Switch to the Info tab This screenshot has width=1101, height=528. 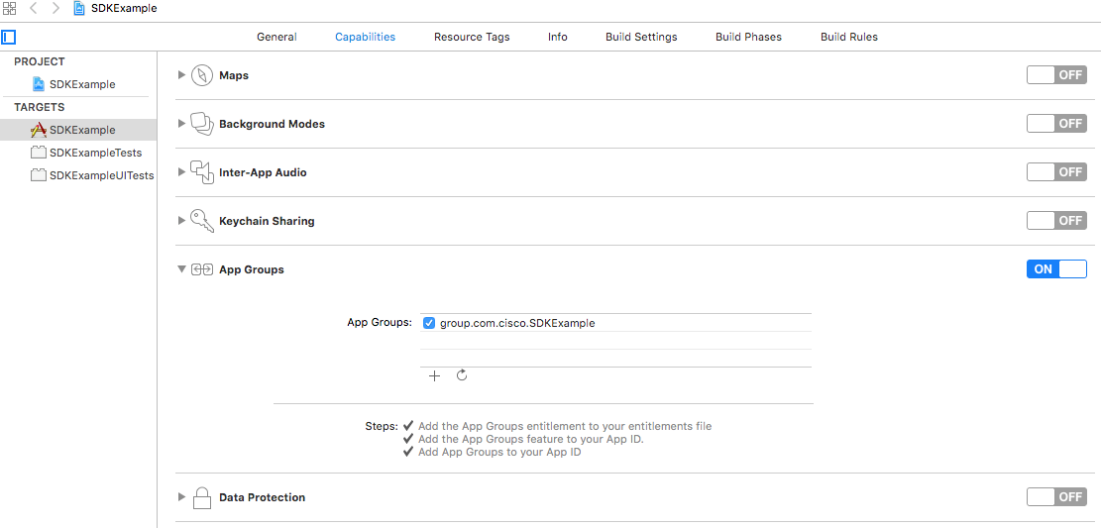558,37
